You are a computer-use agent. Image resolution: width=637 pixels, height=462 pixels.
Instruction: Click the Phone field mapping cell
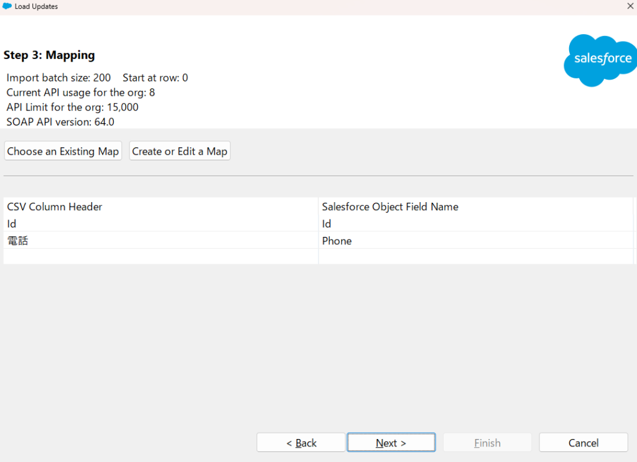tap(337, 241)
